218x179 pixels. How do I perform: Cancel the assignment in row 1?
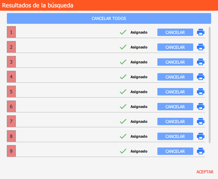coord(175,32)
